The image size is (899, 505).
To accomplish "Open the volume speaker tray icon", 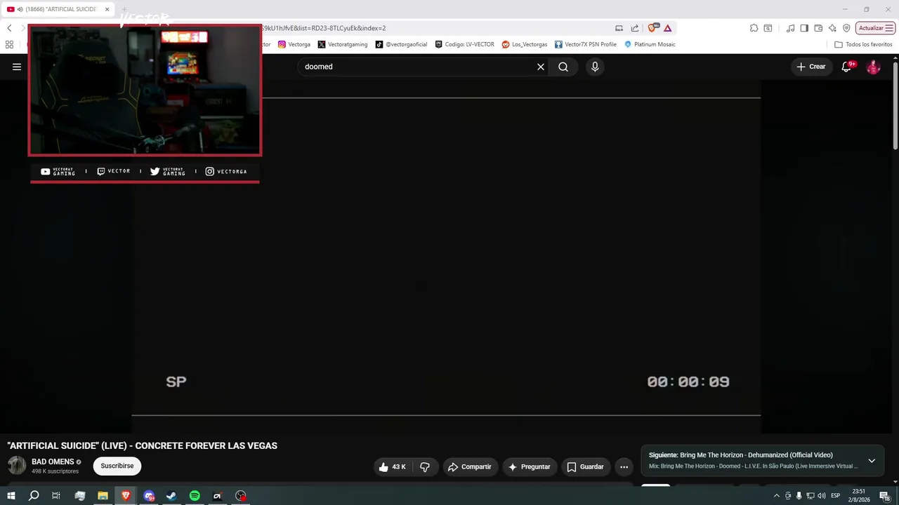I will [x=821, y=496].
